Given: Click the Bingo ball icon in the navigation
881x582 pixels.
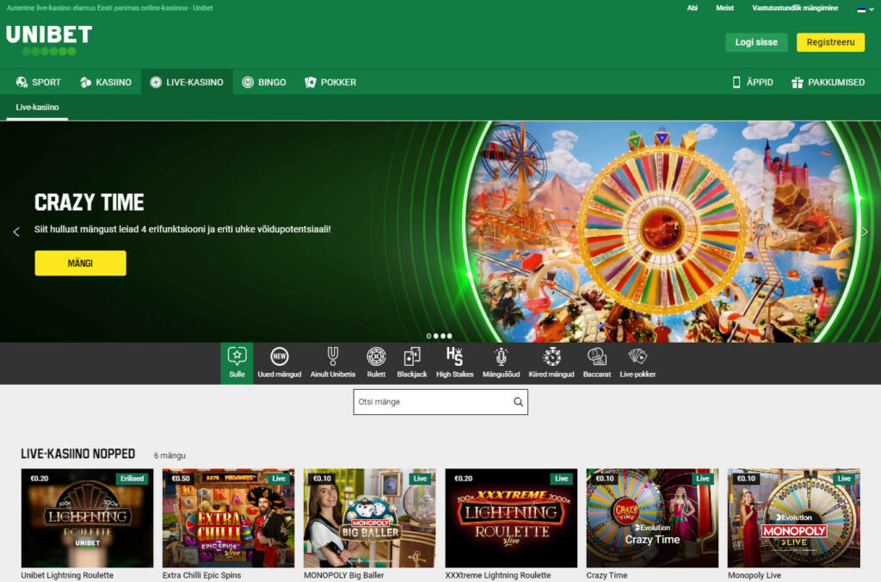Looking at the screenshot, I should click(248, 82).
